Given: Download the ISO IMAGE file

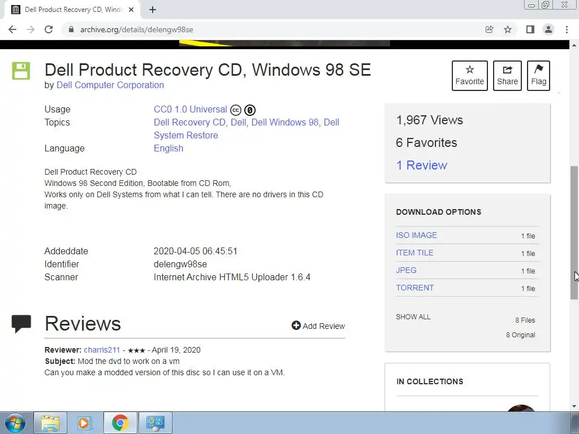Looking at the screenshot, I should pos(417,235).
